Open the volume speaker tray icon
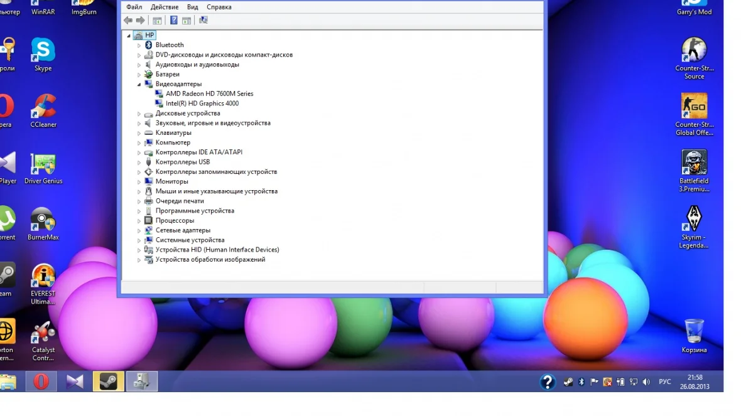This screenshot has height=416, width=741. click(x=647, y=382)
